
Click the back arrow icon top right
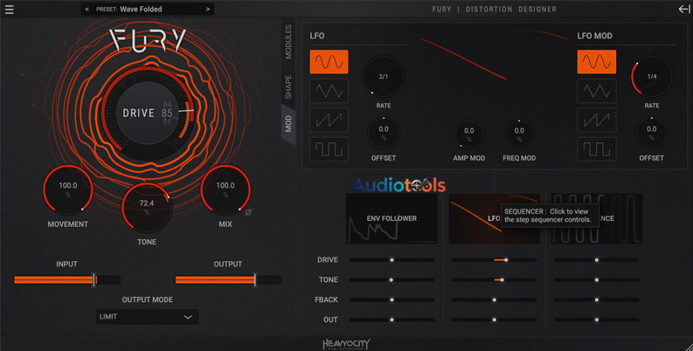[x=684, y=9]
